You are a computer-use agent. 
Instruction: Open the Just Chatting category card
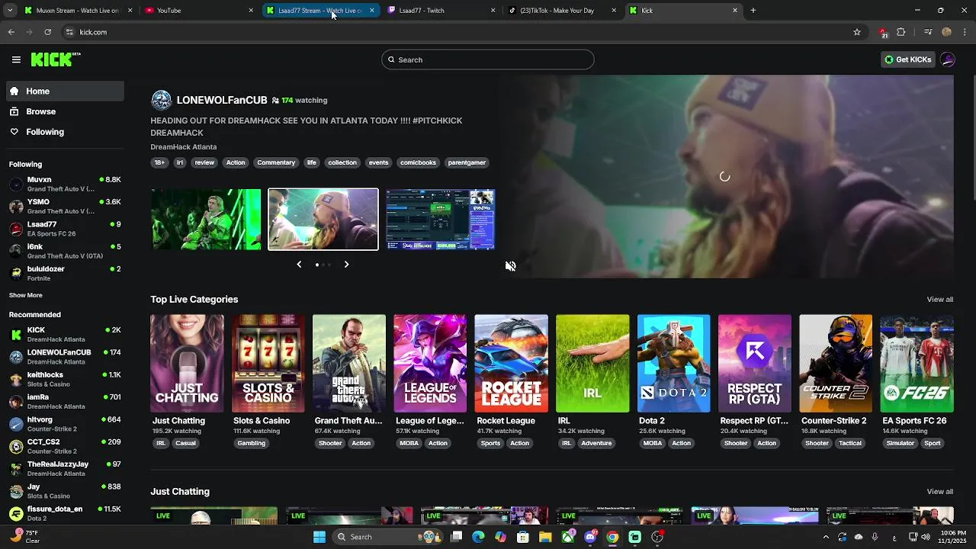[187, 364]
